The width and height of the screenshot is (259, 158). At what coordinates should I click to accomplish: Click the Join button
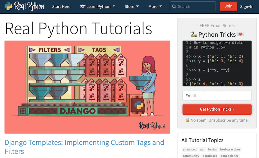pyautogui.click(x=228, y=6)
